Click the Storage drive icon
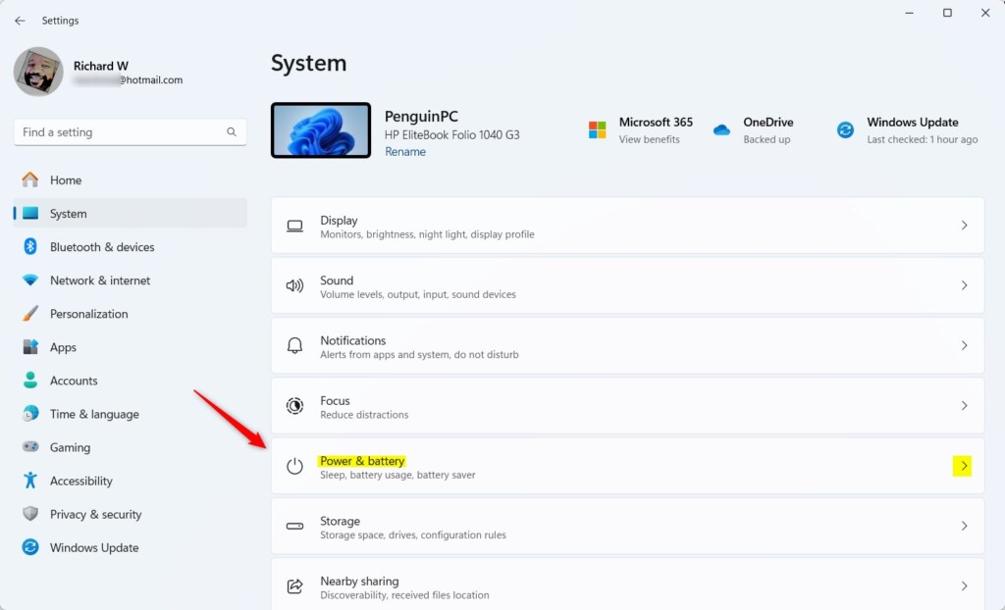This screenshot has width=1005, height=610. tap(294, 526)
